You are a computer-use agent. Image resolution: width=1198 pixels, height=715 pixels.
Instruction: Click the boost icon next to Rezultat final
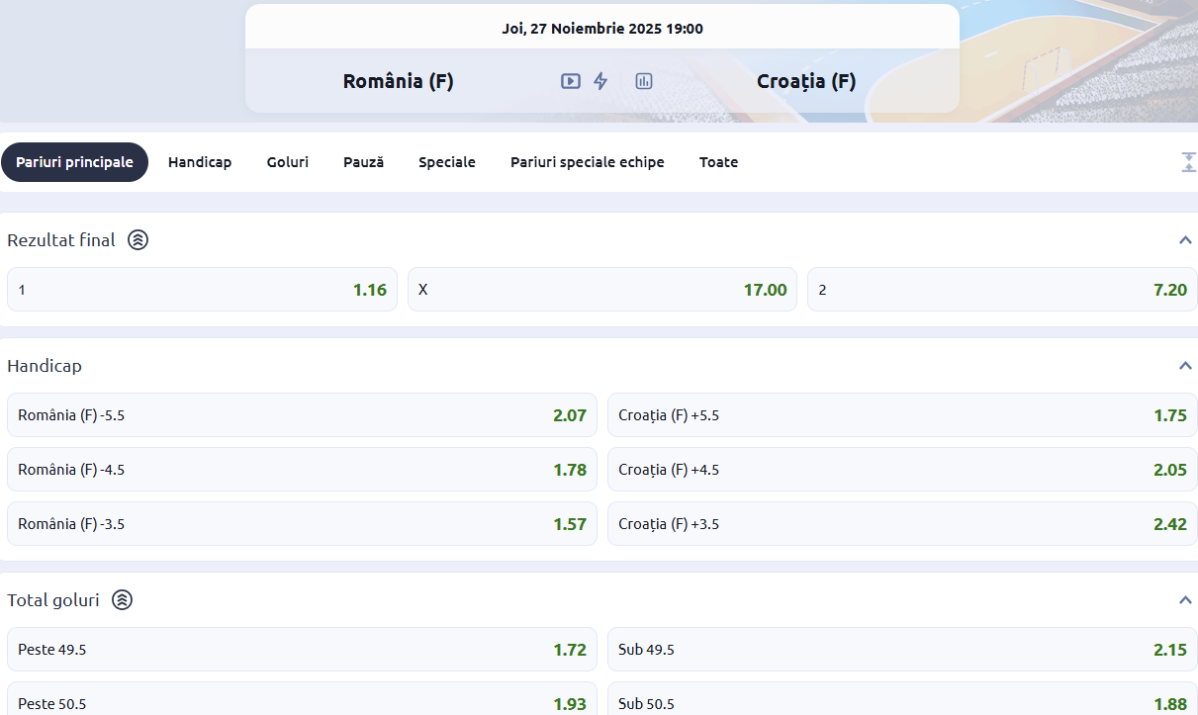pos(138,240)
